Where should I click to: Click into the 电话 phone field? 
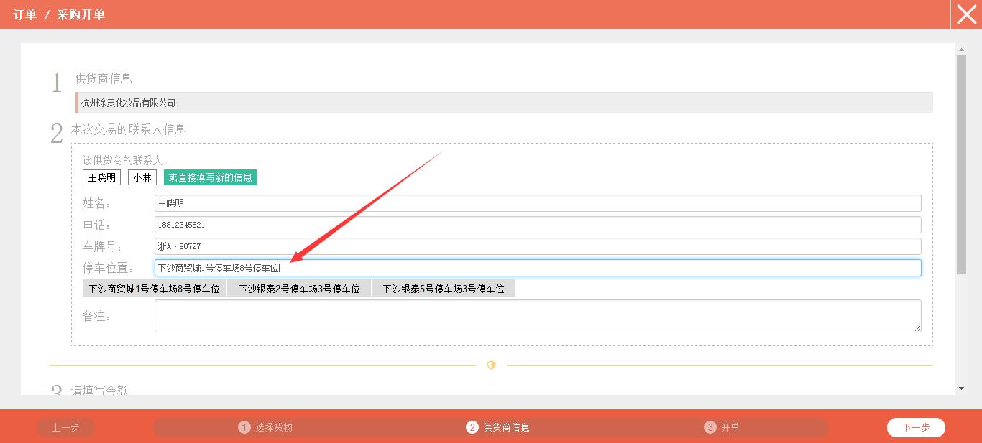tap(537, 225)
